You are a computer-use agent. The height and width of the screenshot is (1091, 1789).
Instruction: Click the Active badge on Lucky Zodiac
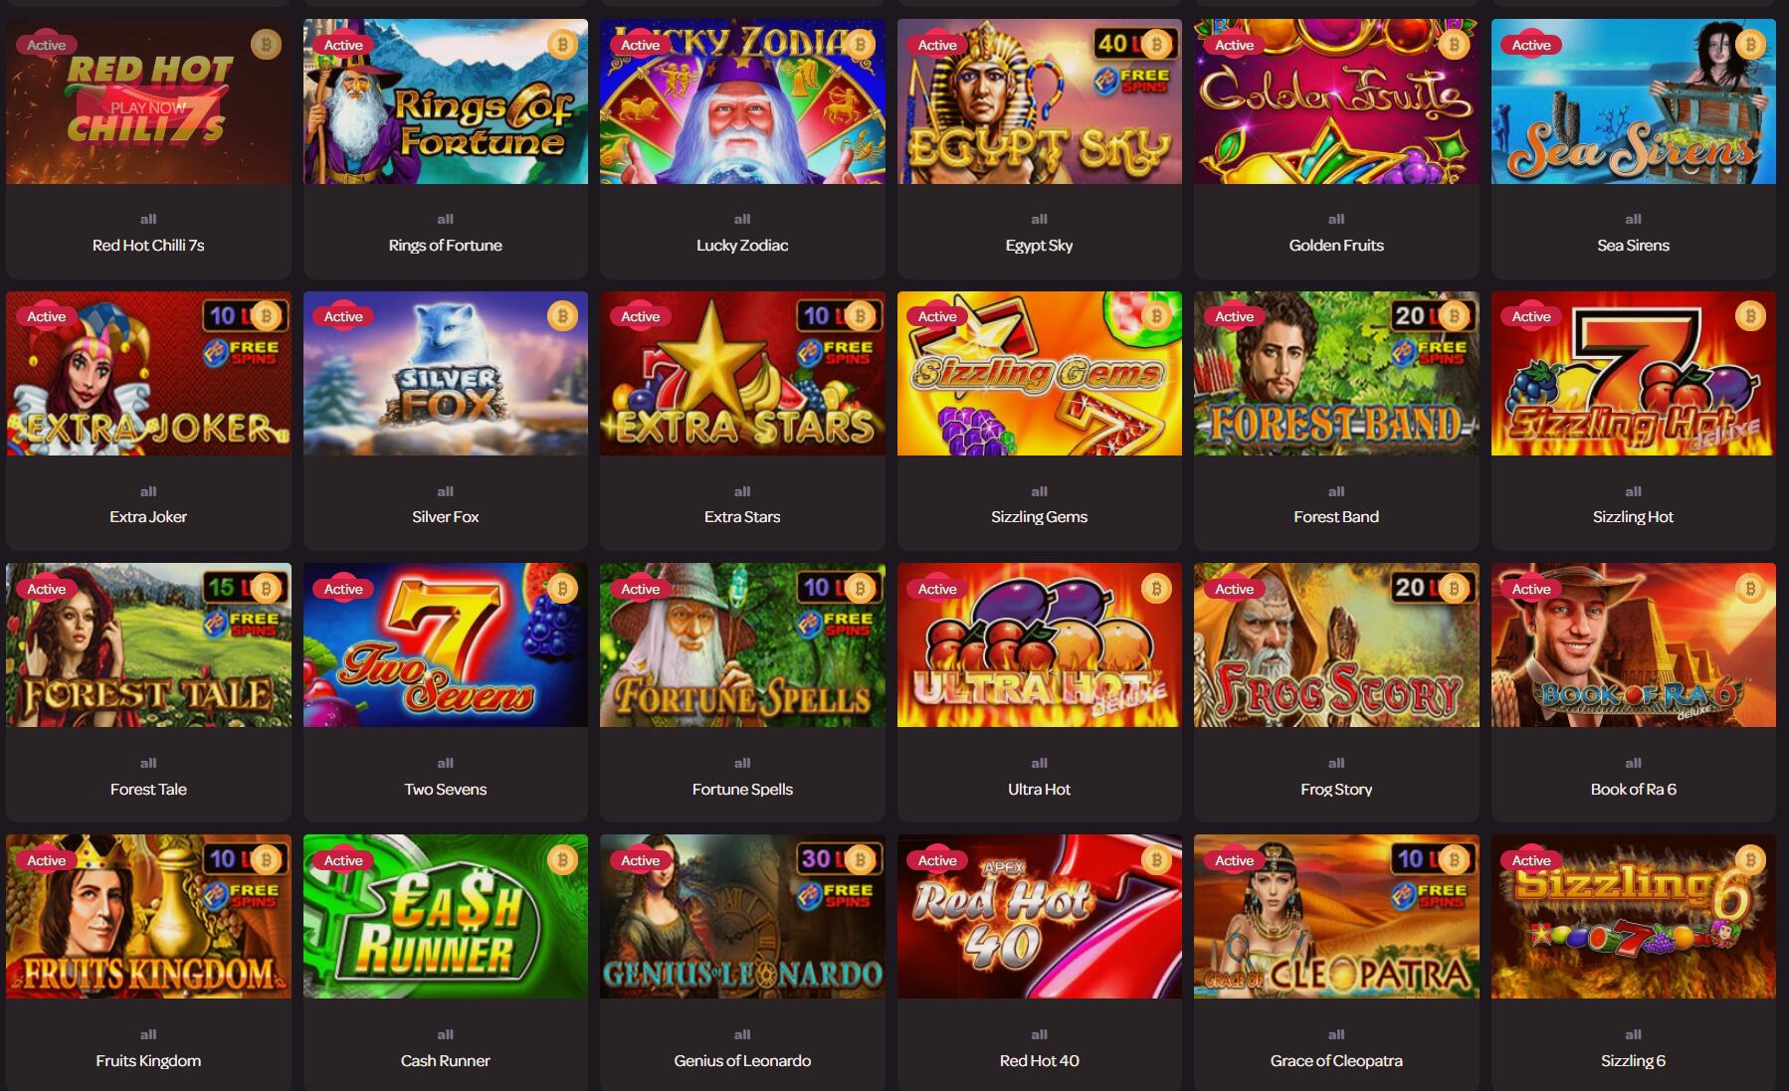[640, 45]
